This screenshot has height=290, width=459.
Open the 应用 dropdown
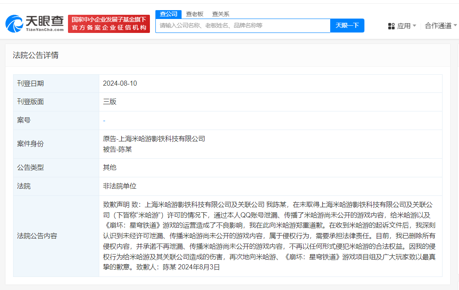click(x=405, y=26)
